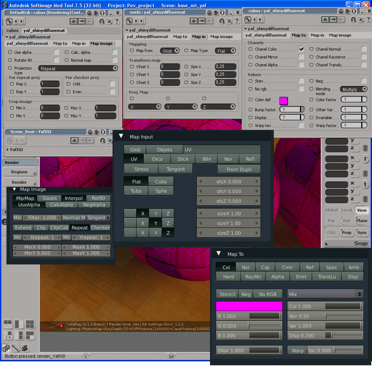Viewport: 372px width, 366px height.
Task: Click the face icon in the cubos yaf_shinydiffusemat title bar
Action: pos(341,11)
